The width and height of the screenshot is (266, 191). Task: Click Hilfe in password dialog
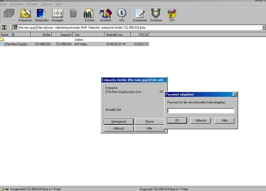(224, 120)
